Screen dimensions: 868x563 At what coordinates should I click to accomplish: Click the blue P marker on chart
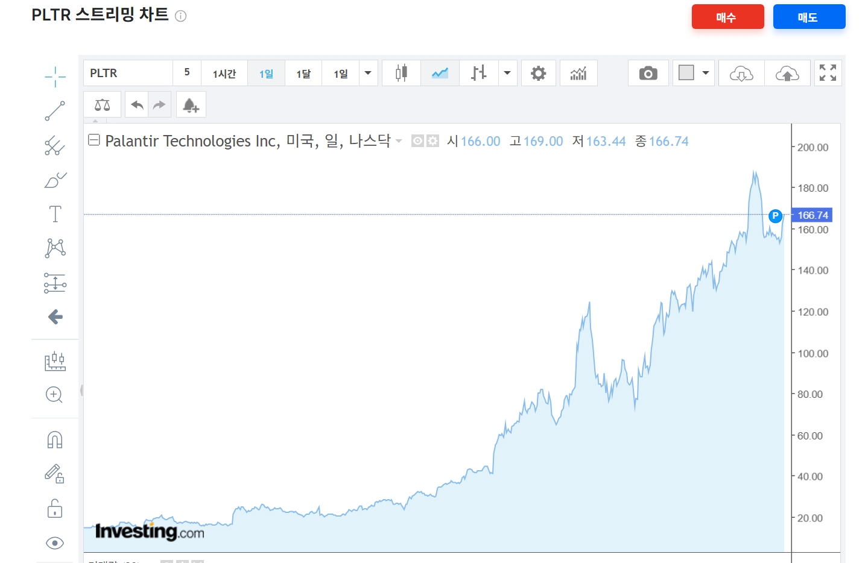point(776,216)
